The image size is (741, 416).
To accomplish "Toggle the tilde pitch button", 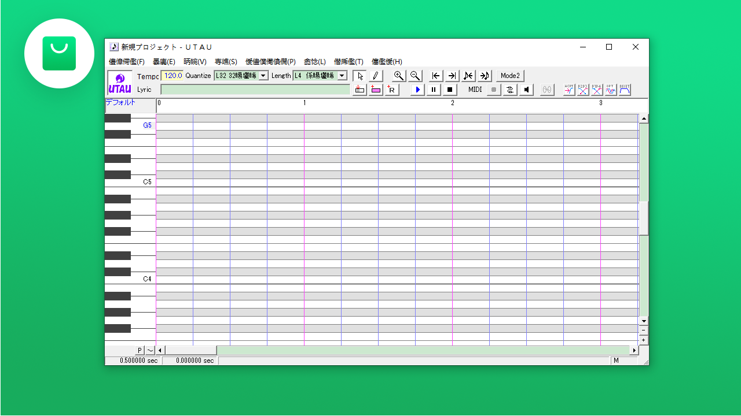I will coord(150,350).
